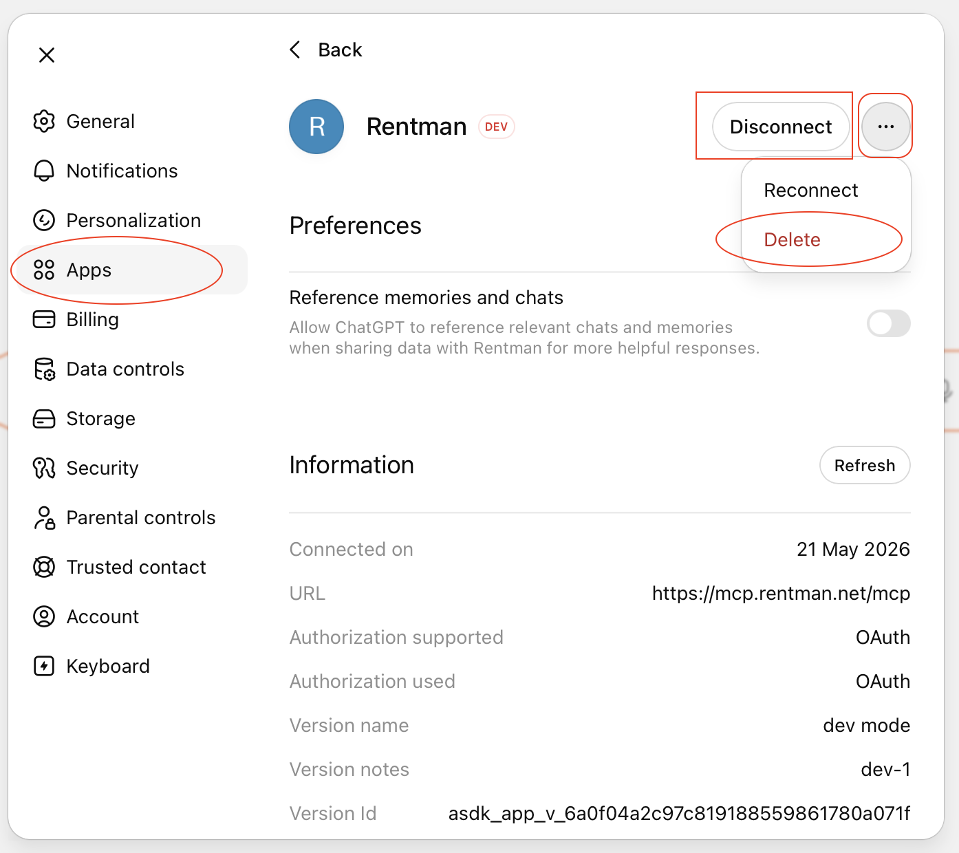Click the Keyboard shortcut icon
Viewport: 959px width, 853px height.
pyautogui.click(x=44, y=666)
